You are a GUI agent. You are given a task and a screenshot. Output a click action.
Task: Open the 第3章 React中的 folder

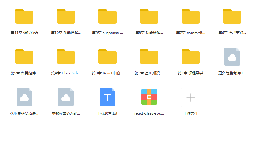point(108,57)
